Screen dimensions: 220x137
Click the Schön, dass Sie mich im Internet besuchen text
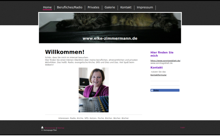click(x=67, y=57)
